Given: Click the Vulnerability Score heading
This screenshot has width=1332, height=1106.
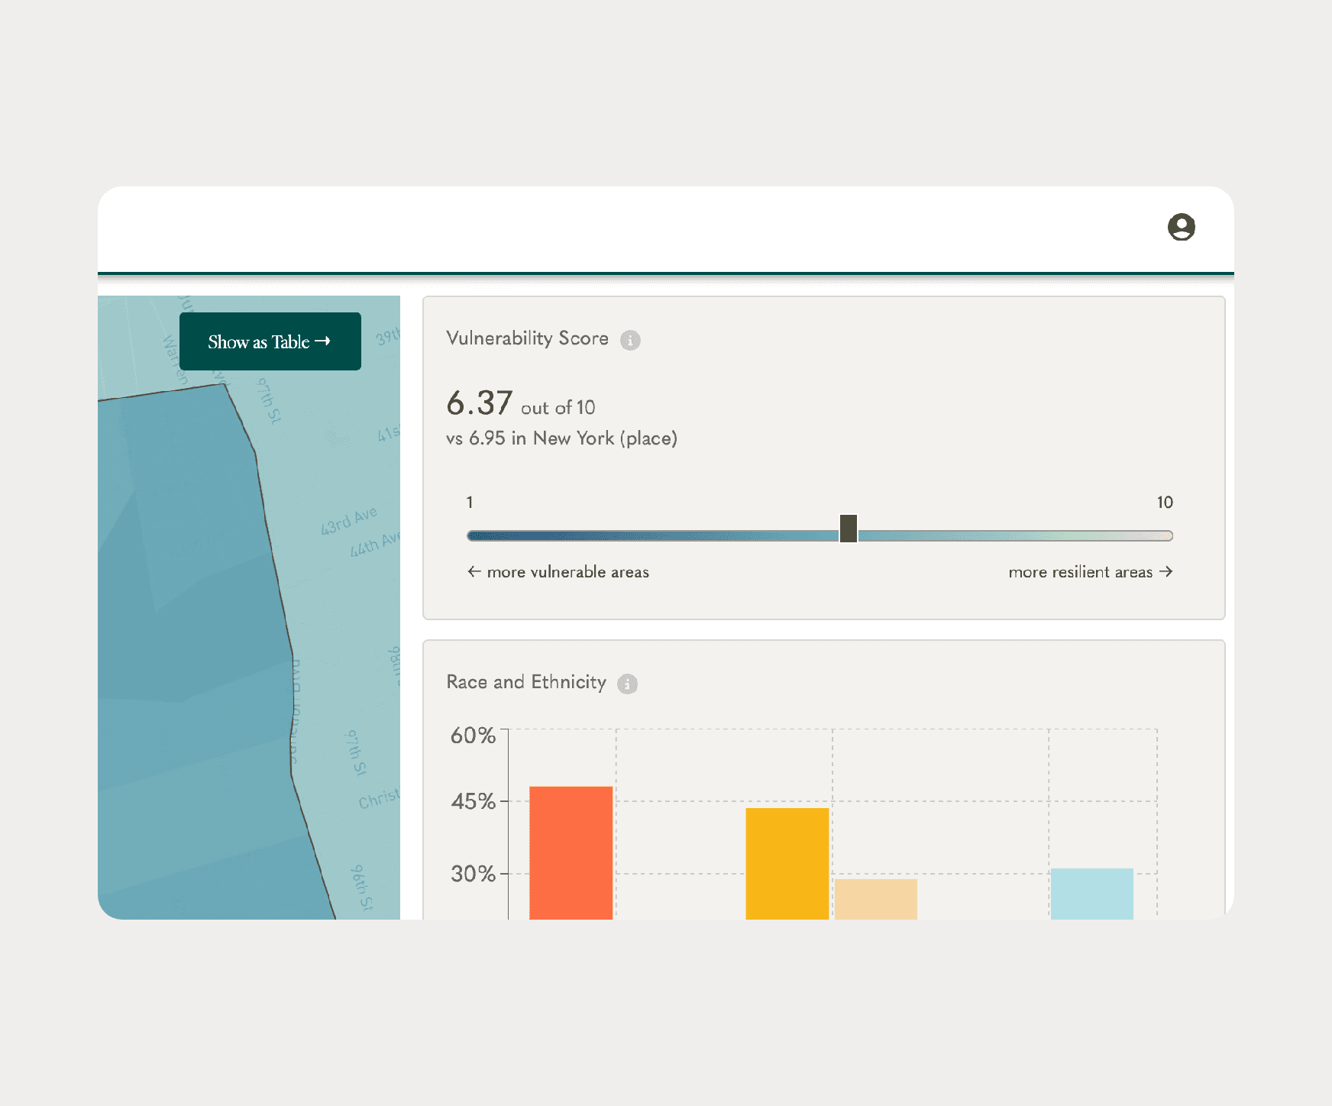Looking at the screenshot, I should tap(528, 338).
